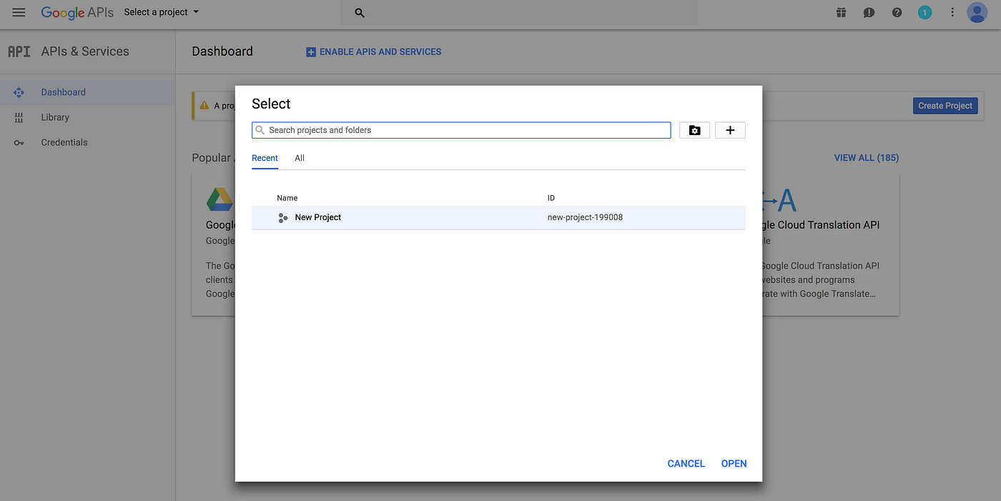Open Credentials in the sidebar
This screenshot has width=1001, height=501.
(64, 142)
